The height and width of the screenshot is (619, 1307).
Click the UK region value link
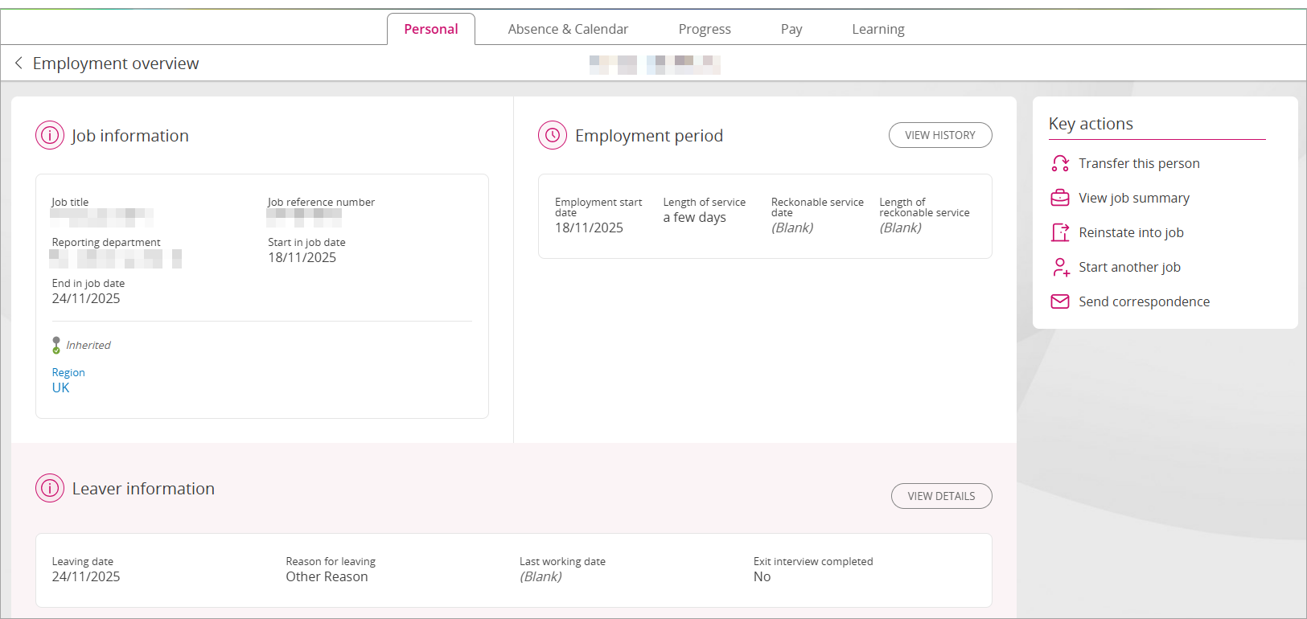tap(61, 387)
